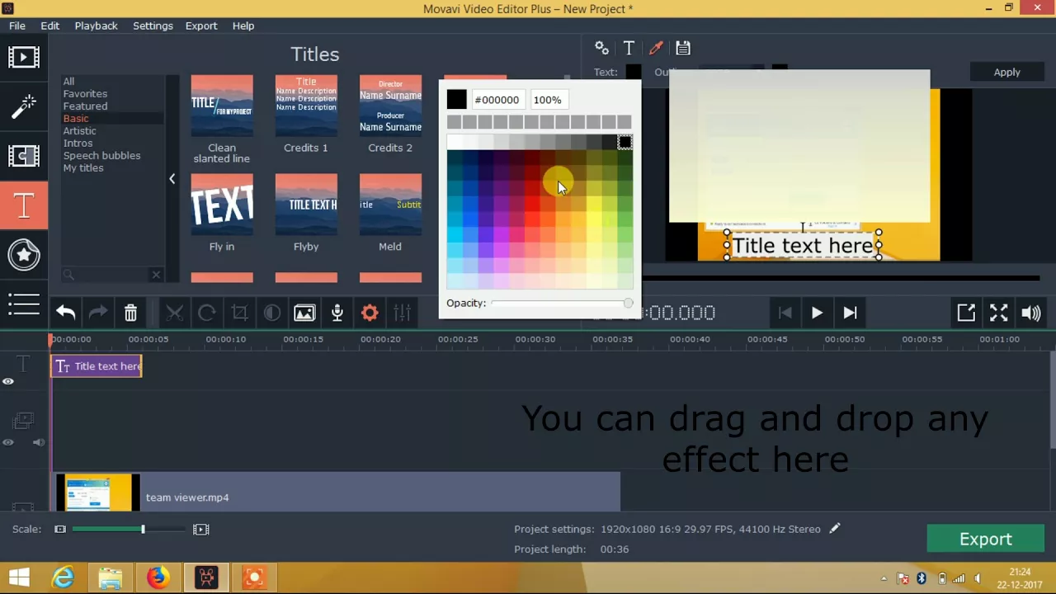The height and width of the screenshot is (594, 1056).
Task: Open the picture overlay wizard icon
Action: (x=304, y=313)
